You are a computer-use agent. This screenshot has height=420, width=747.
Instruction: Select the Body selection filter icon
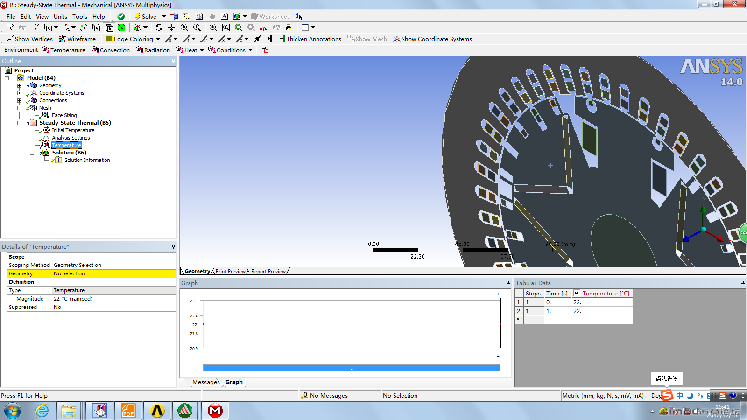click(121, 28)
